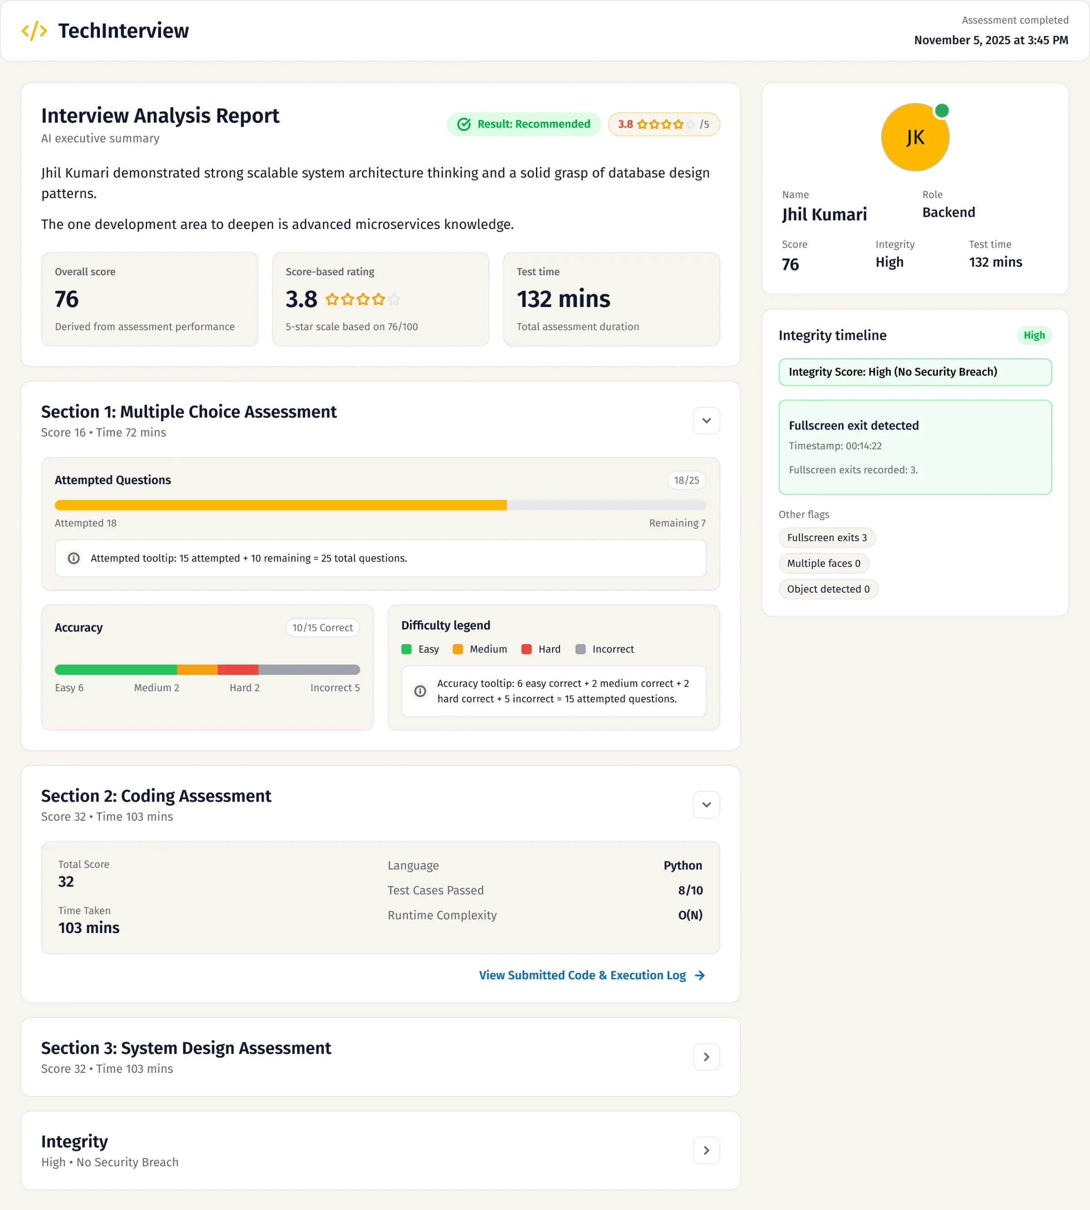Click the JK profile avatar
The width and height of the screenshot is (1090, 1210).
pos(915,137)
